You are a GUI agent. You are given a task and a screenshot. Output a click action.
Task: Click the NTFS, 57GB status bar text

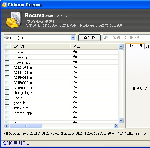pyautogui.click(x=76, y=133)
